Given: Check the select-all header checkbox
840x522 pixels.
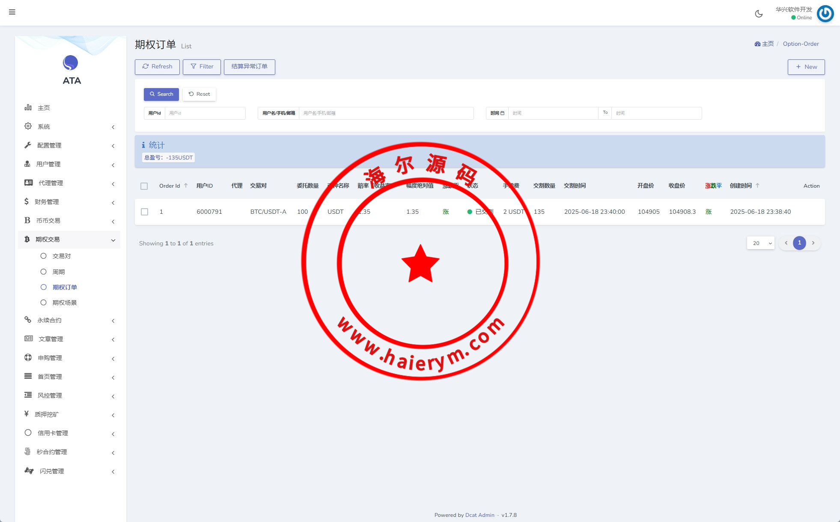Looking at the screenshot, I should (x=144, y=186).
